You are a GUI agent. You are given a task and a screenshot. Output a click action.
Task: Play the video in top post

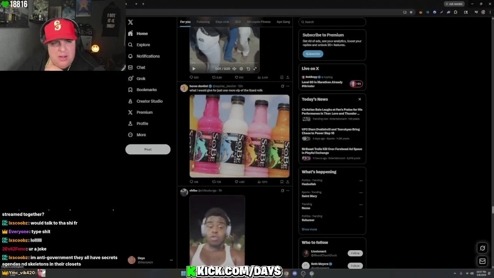click(194, 69)
